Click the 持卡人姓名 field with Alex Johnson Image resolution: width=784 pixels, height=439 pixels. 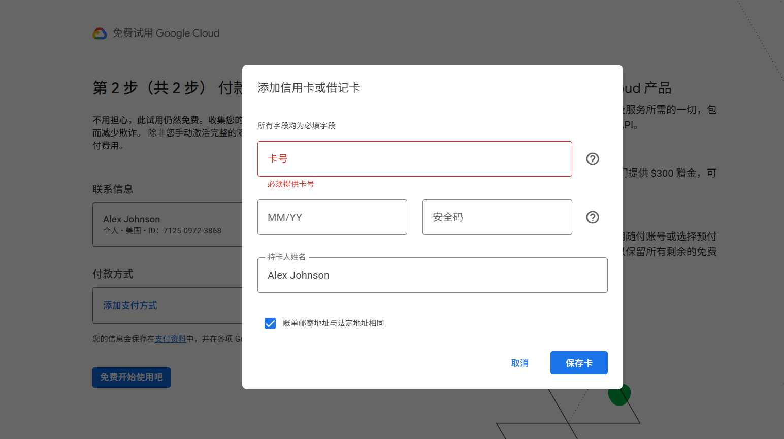(x=432, y=275)
